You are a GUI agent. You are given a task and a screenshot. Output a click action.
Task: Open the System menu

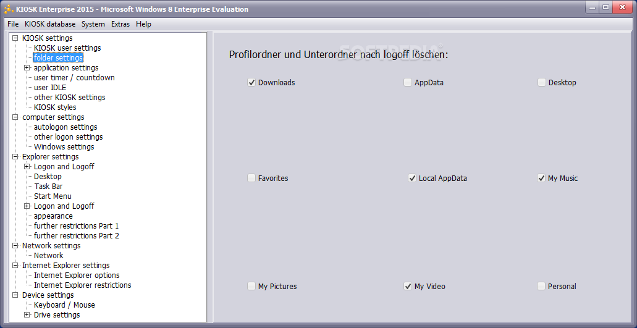pyautogui.click(x=93, y=24)
